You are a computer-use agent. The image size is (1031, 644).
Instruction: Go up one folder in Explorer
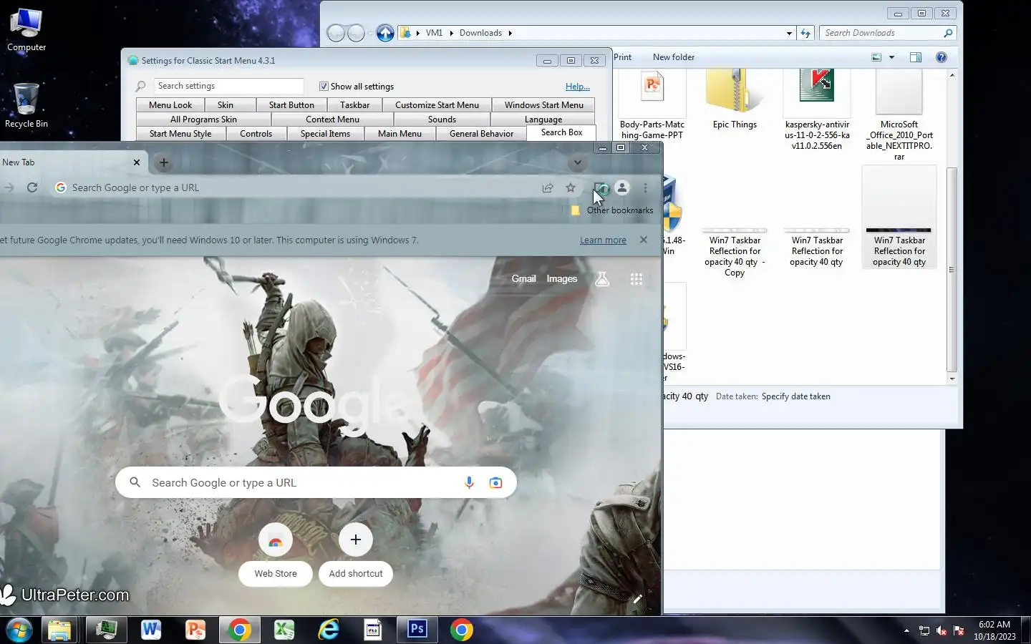[385, 33]
